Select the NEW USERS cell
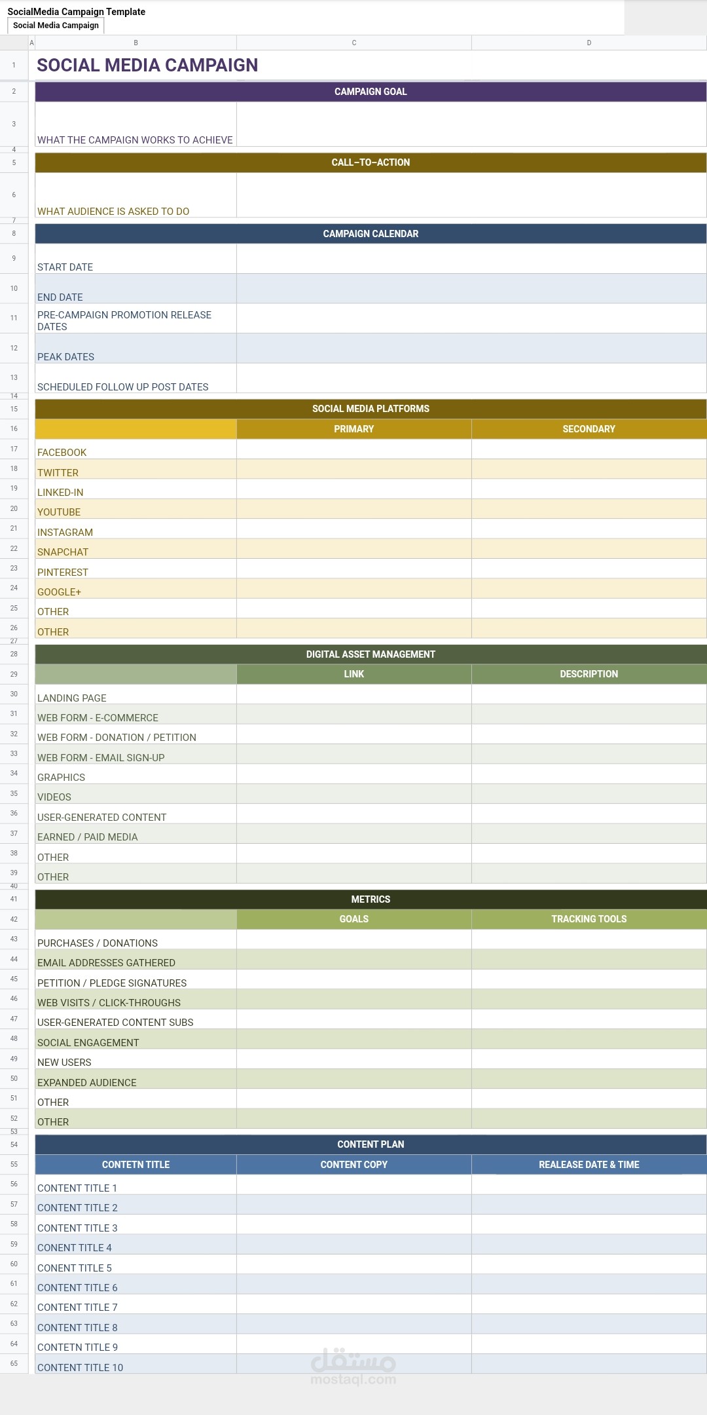 [136, 1059]
